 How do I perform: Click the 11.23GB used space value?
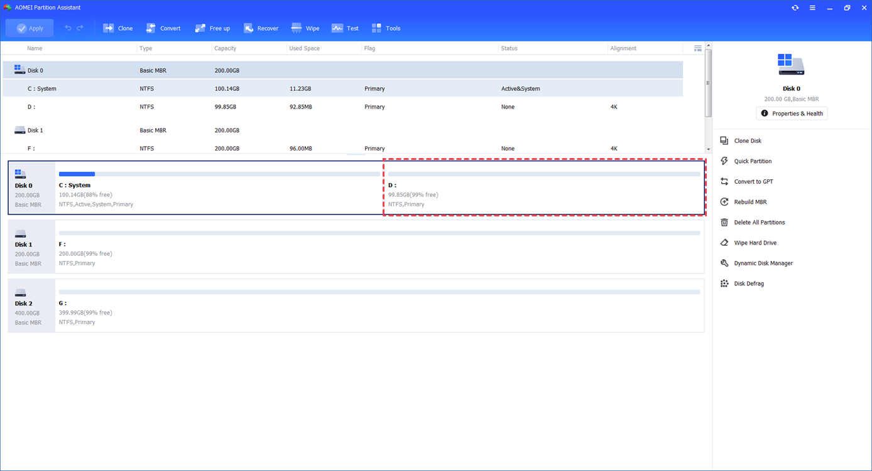[x=300, y=88]
